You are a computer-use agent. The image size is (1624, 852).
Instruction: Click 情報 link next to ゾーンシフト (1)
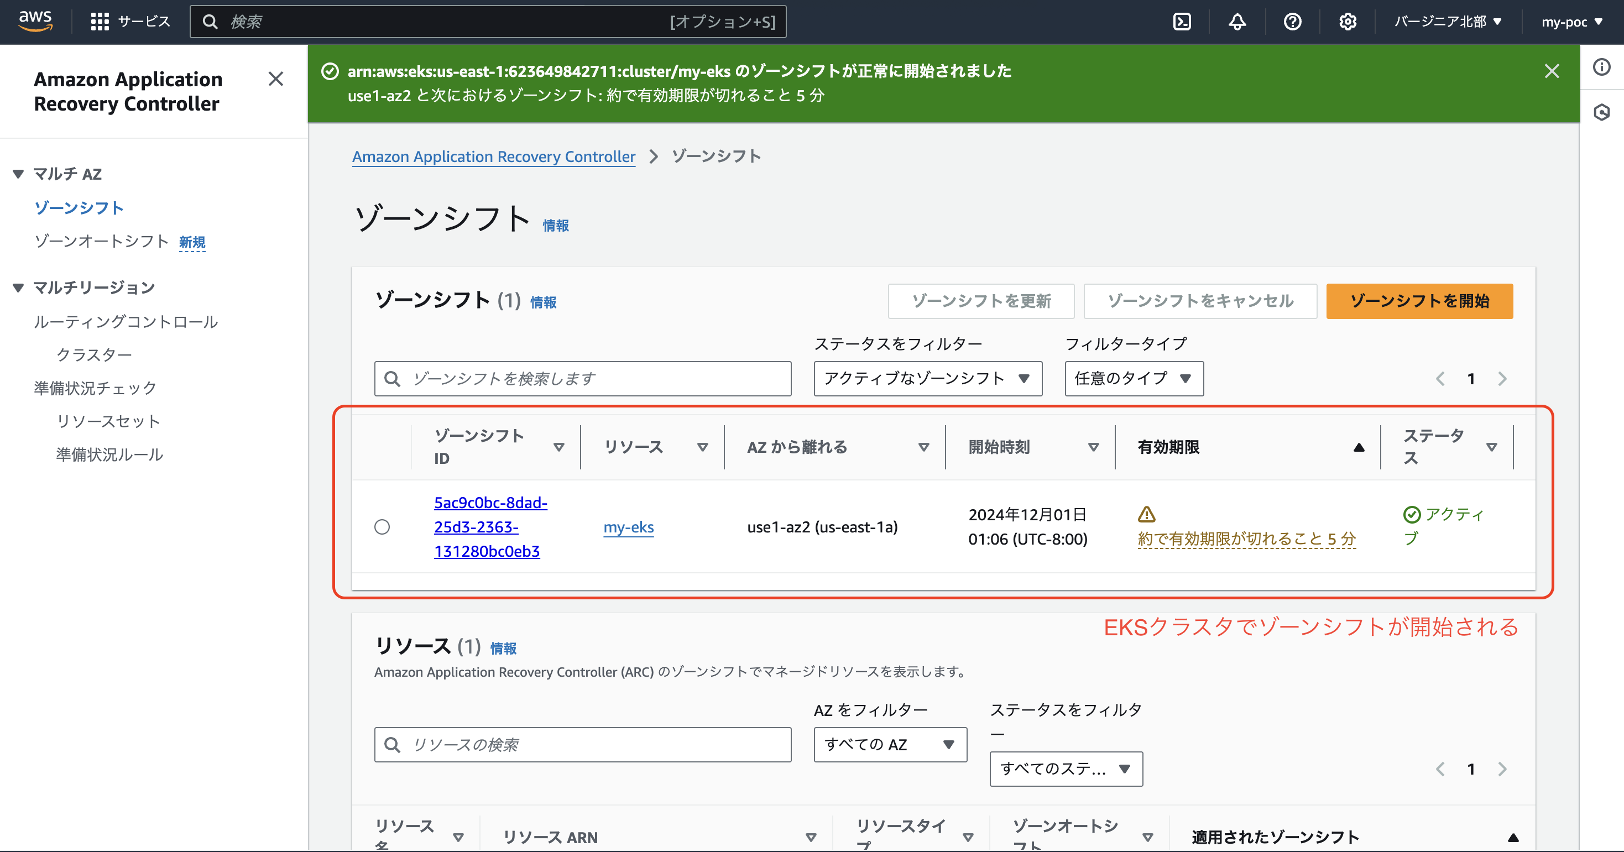click(x=543, y=302)
